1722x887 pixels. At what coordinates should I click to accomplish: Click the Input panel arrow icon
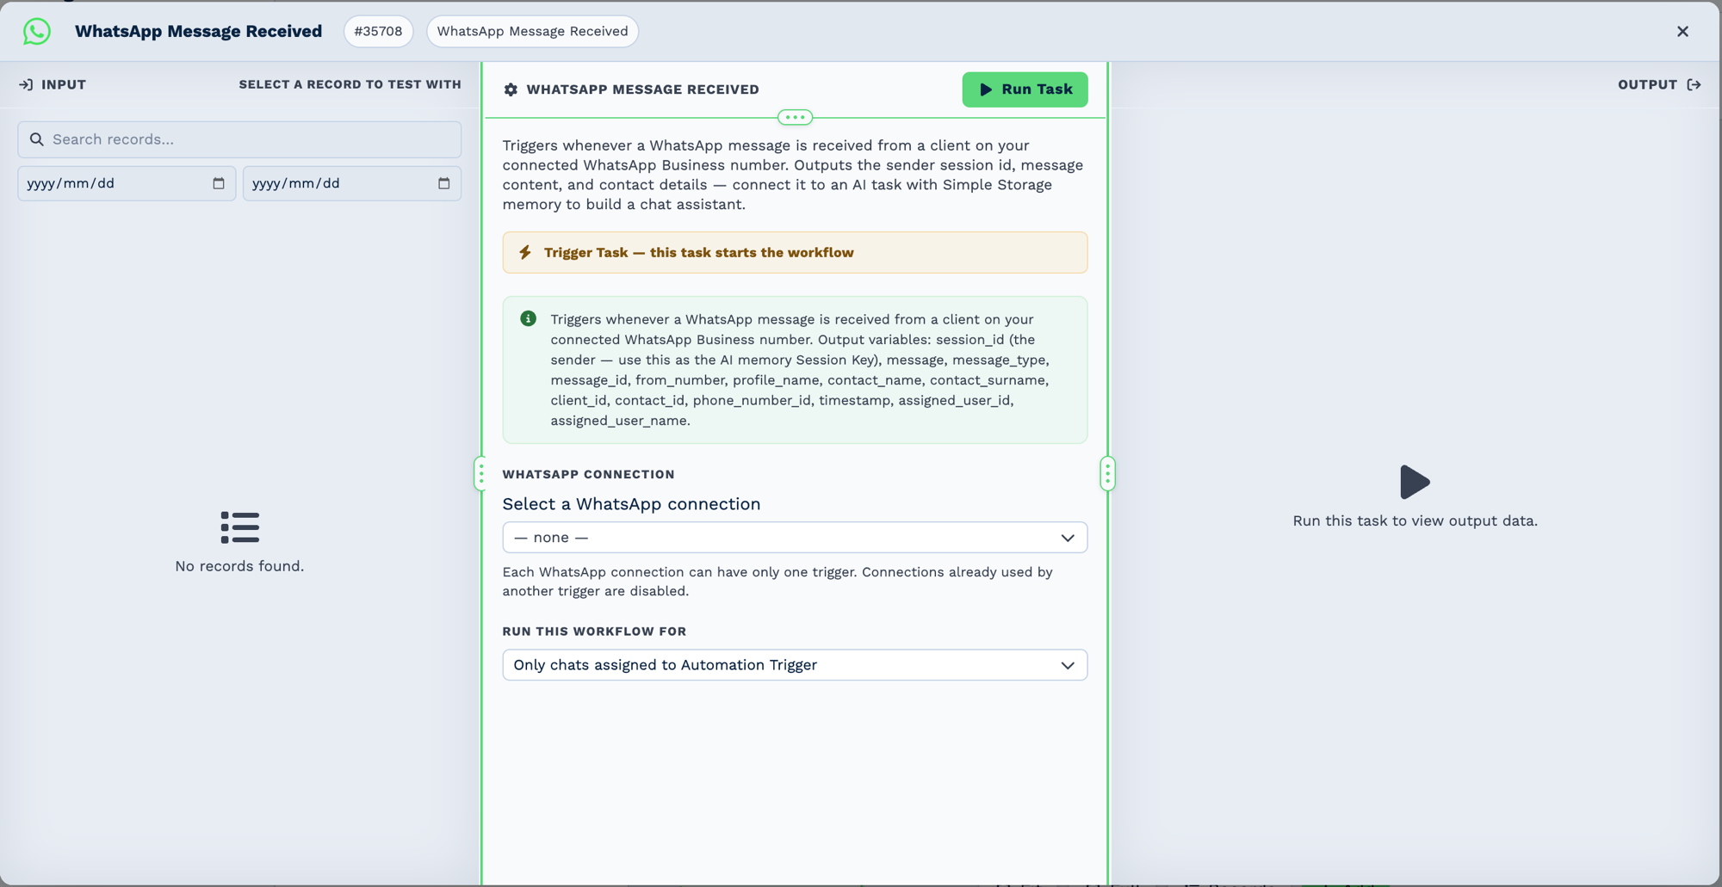click(27, 85)
